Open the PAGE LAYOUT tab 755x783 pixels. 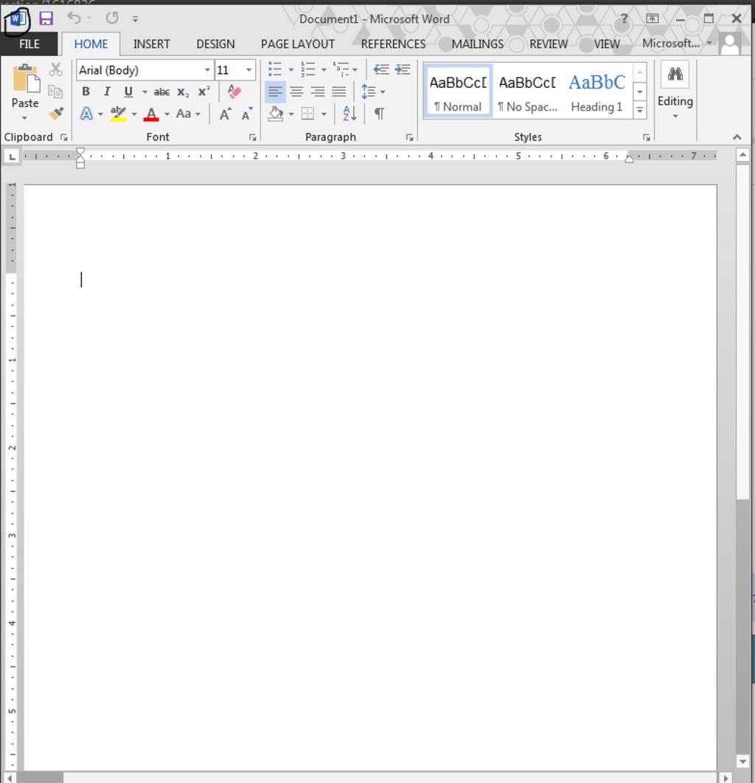[x=297, y=44]
